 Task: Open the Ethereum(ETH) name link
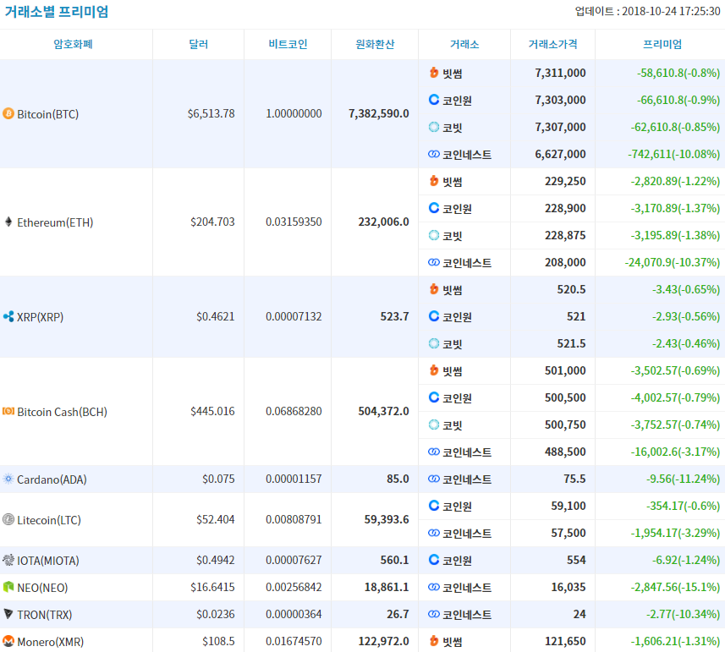coord(55,222)
